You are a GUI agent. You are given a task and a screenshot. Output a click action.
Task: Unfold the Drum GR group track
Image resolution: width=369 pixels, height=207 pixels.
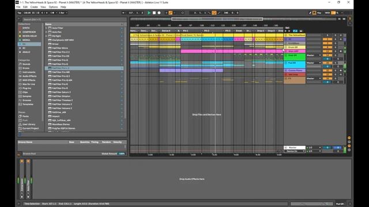point(286,47)
